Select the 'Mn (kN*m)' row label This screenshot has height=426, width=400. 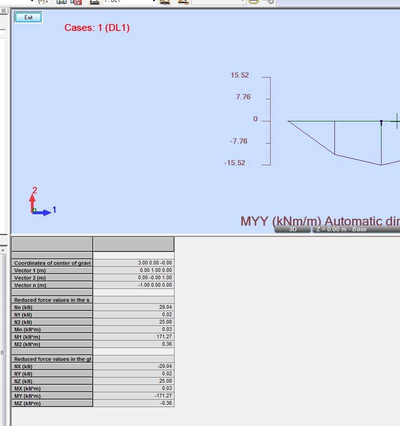click(x=52, y=329)
